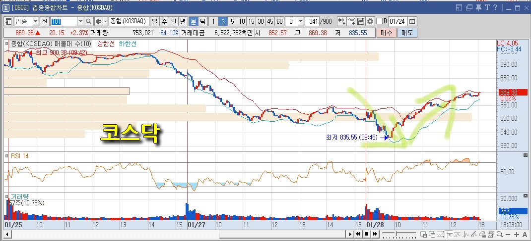Click the 하한선 legend label
Viewport: 531px width, 241px height.
click(x=128, y=44)
